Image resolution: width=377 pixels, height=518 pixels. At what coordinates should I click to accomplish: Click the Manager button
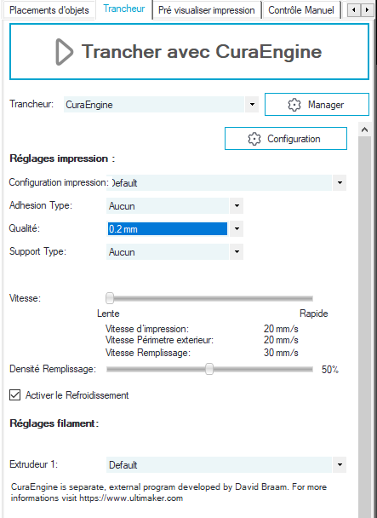click(x=317, y=105)
